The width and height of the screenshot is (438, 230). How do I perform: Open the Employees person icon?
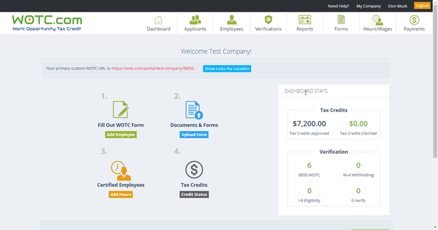click(x=232, y=20)
